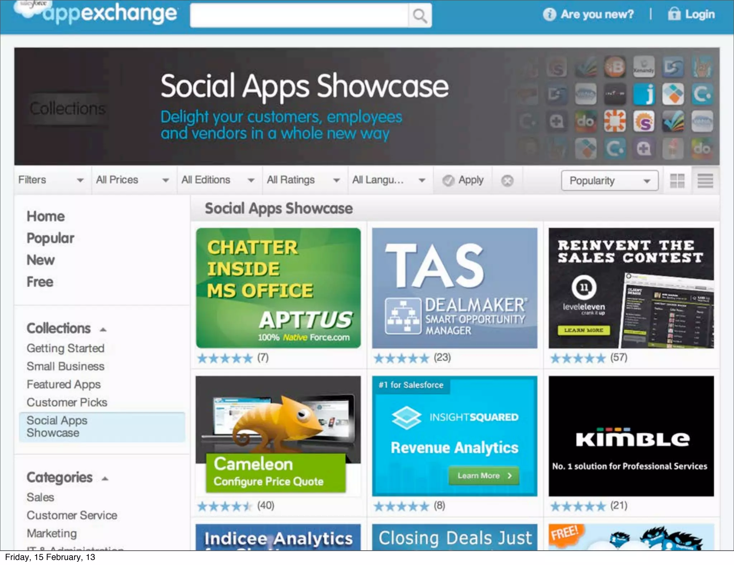
Task: Open the star rating of Kimble
Action: pyautogui.click(x=578, y=506)
